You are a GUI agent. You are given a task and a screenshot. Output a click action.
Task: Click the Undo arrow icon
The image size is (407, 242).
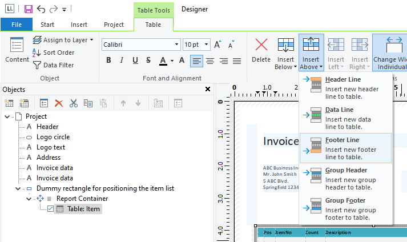click(x=41, y=9)
